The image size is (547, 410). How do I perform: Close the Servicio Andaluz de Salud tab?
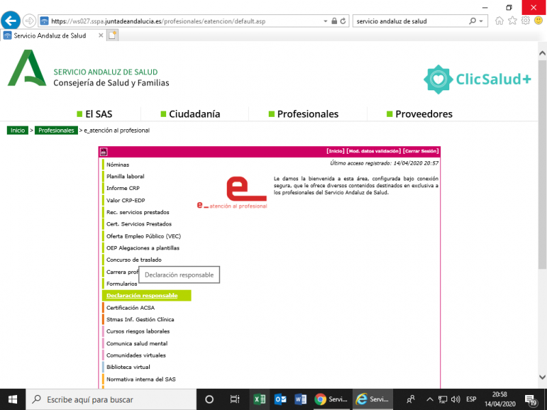[x=101, y=36]
